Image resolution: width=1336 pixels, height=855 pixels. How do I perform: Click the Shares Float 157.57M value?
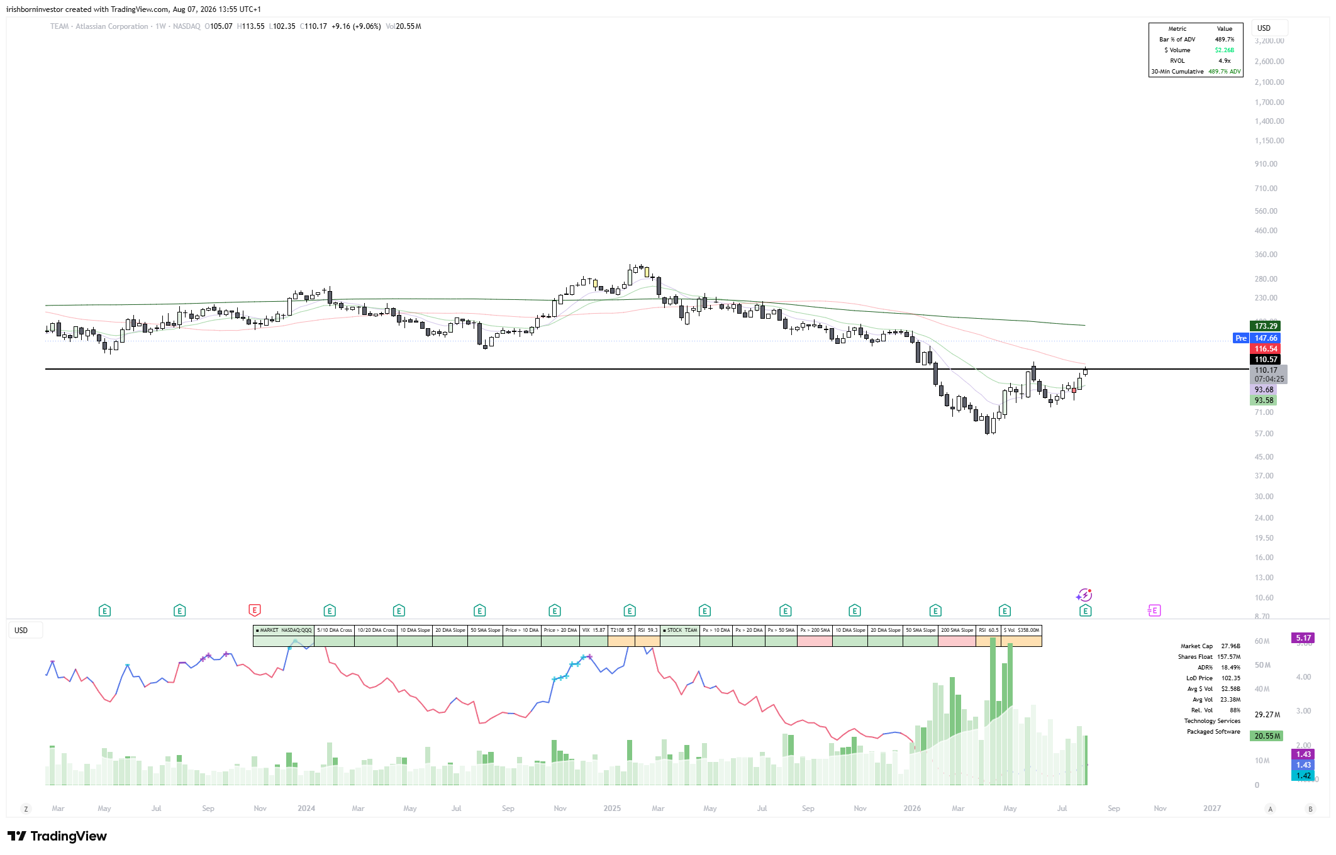1228,657
